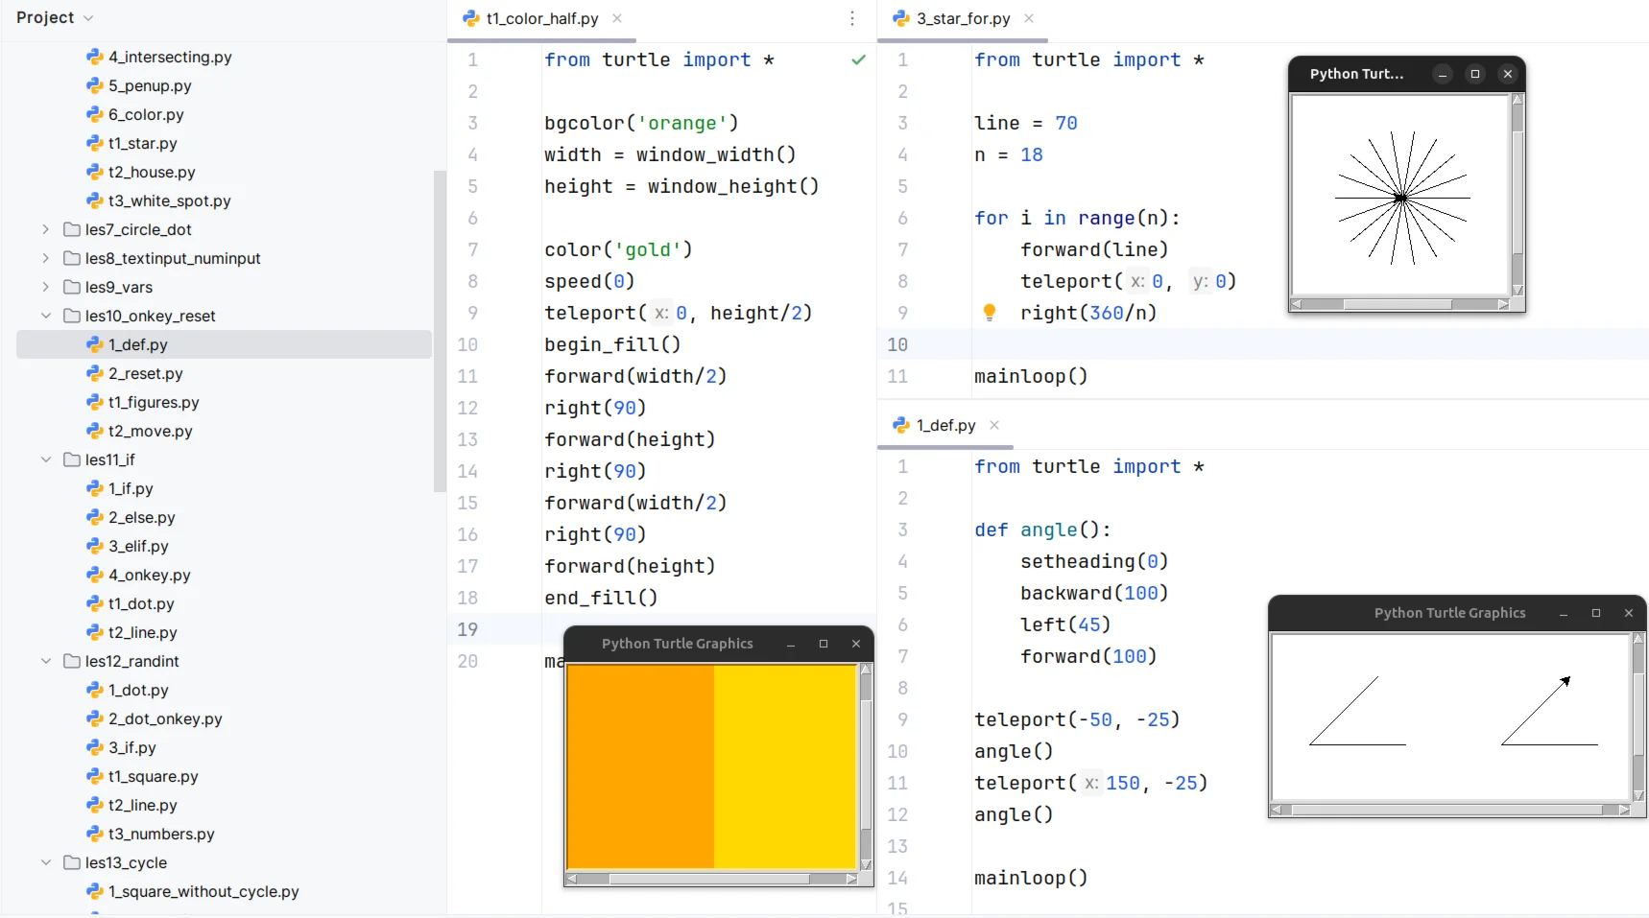Switch to the 3_star_for.py tab
Screen dimensions: 1649x918
click(962, 18)
